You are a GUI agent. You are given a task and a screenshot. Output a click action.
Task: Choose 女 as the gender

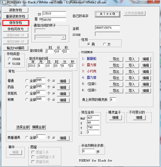pyautogui.click(x=104, y=44)
